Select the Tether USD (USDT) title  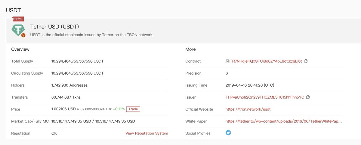(55, 27)
